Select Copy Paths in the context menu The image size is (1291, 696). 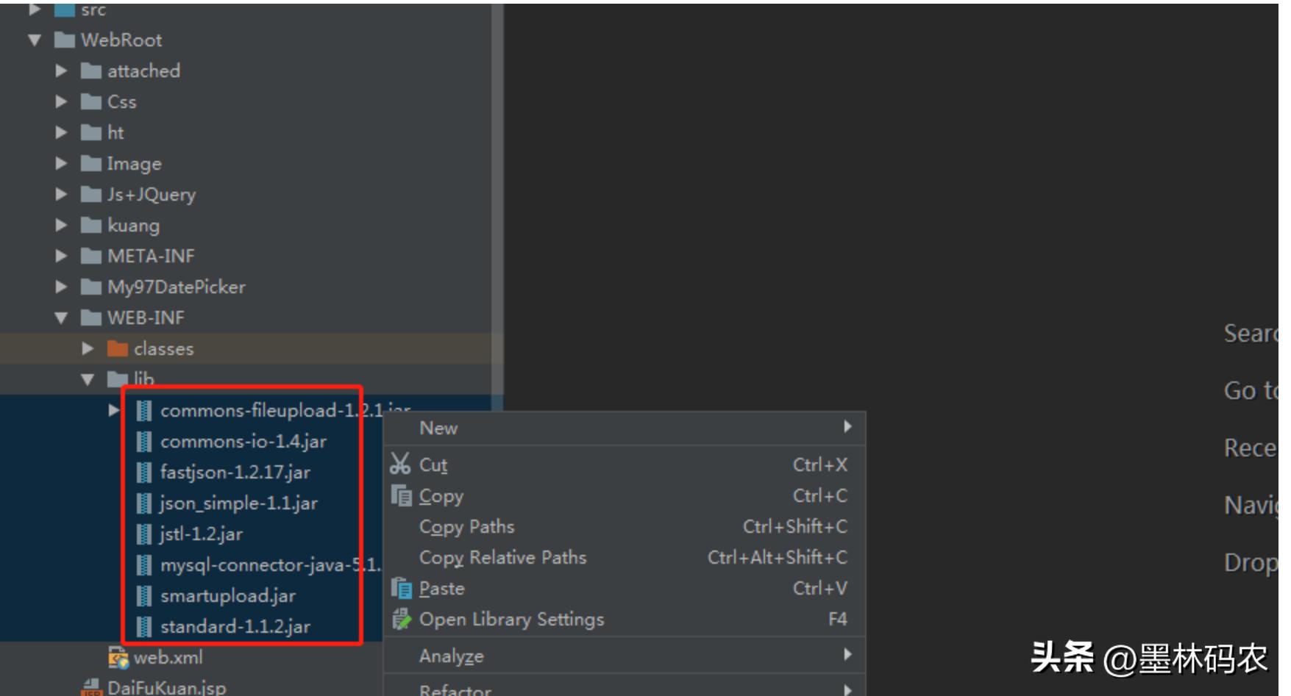click(x=625, y=527)
